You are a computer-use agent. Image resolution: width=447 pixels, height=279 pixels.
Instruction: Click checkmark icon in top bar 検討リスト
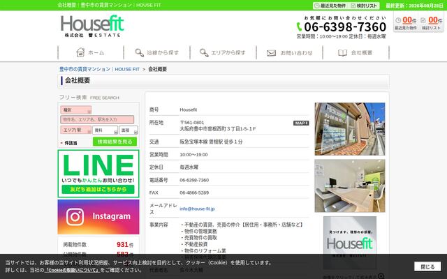(x=353, y=6)
